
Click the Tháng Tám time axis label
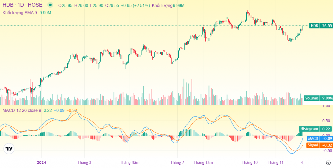tap(203, 162)
